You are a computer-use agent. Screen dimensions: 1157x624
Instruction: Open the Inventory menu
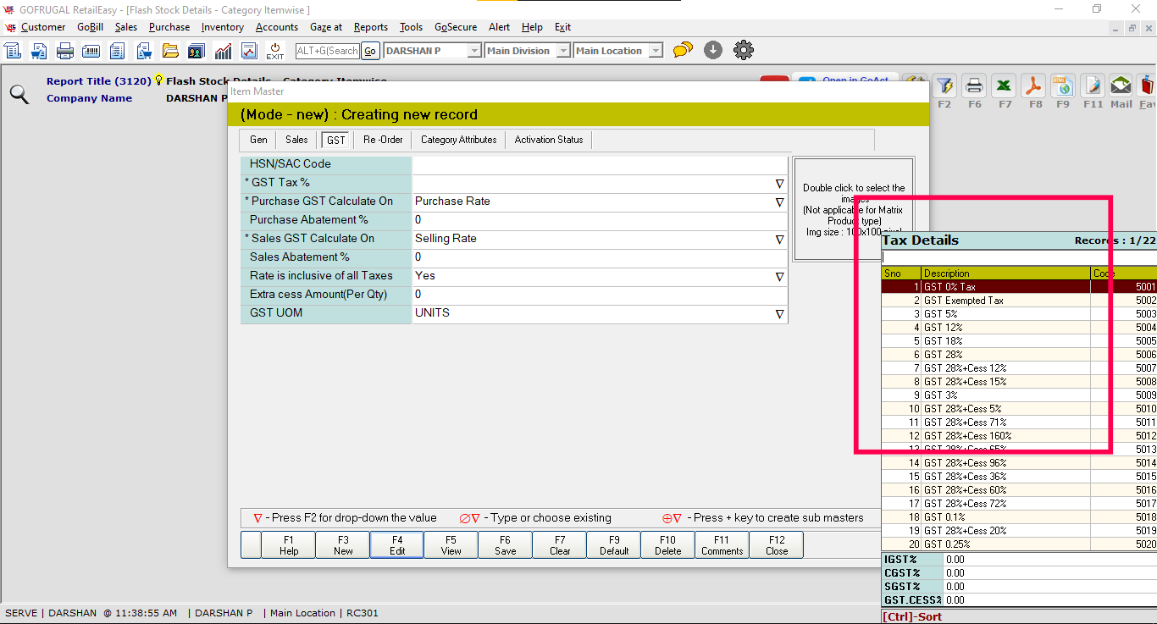pos(223,27)
